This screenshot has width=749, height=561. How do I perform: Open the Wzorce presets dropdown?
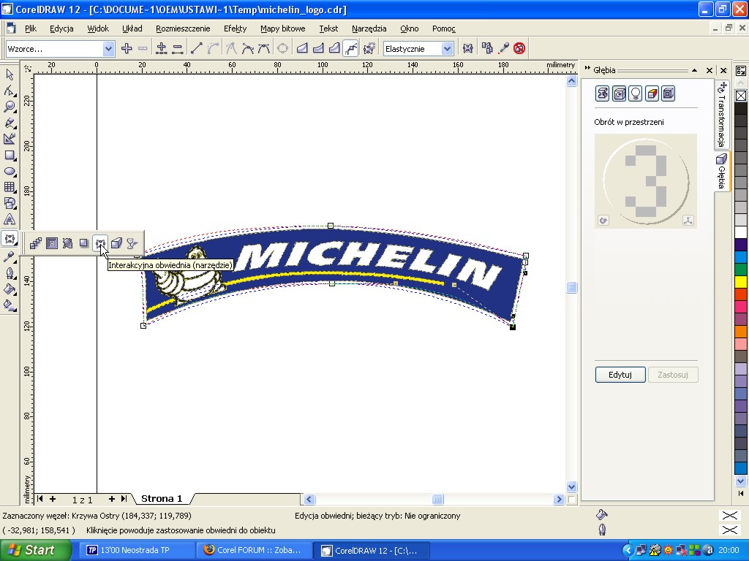click(109, 49)
